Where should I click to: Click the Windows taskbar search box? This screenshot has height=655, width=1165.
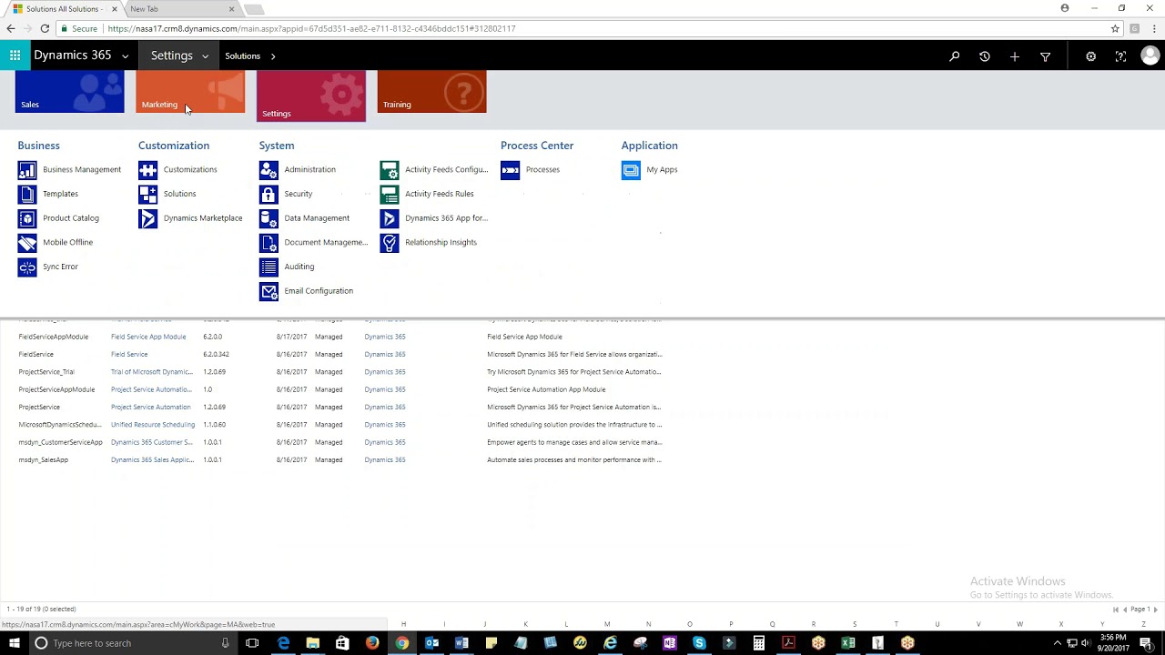click(x=132, y=643)
